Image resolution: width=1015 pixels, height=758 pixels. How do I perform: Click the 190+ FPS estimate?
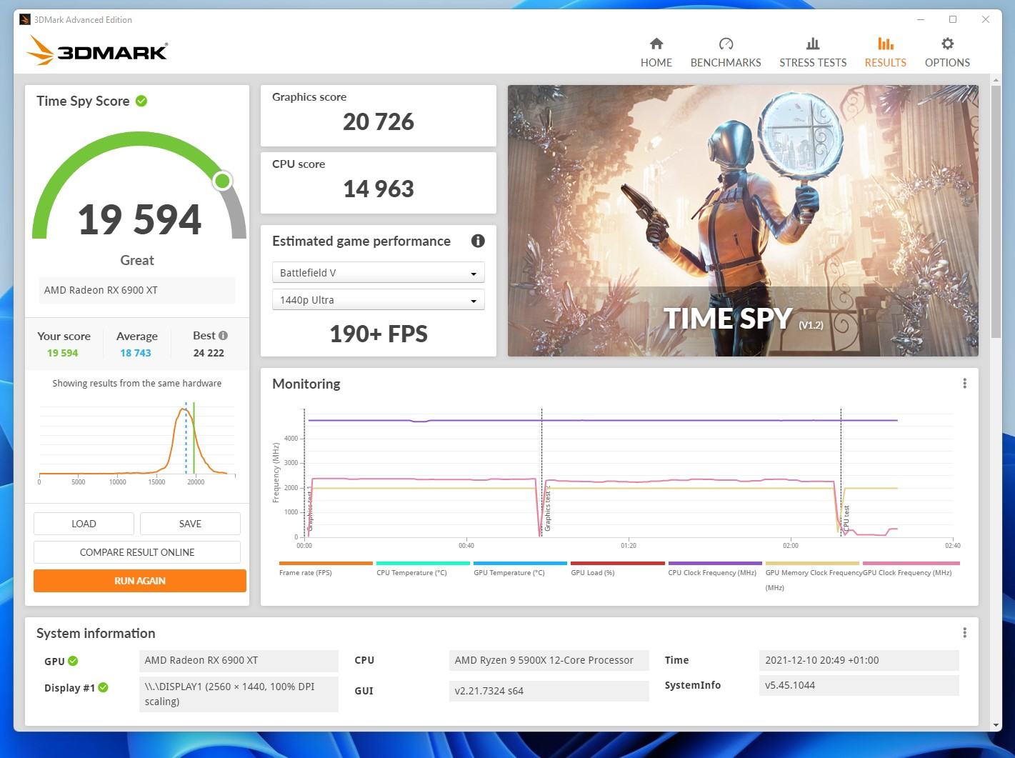click(379, 334)
